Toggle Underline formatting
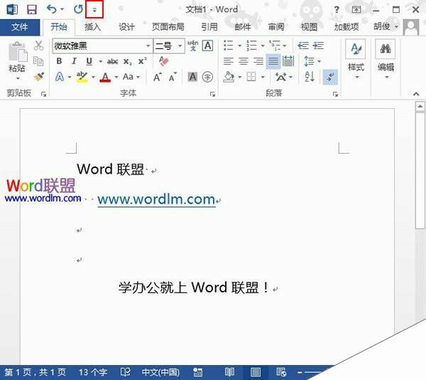 [89, 61]
